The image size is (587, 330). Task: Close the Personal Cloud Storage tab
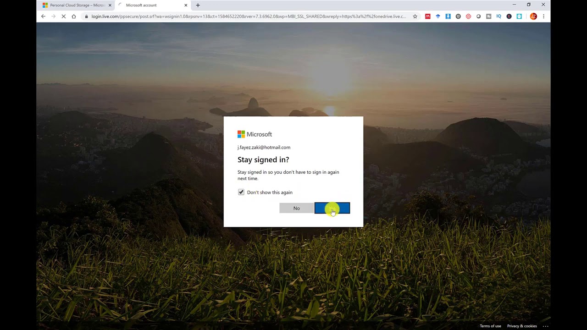click(x=110, y=5)
